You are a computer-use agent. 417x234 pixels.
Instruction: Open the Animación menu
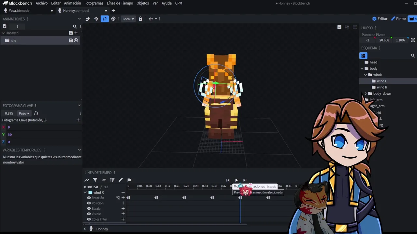72,3
